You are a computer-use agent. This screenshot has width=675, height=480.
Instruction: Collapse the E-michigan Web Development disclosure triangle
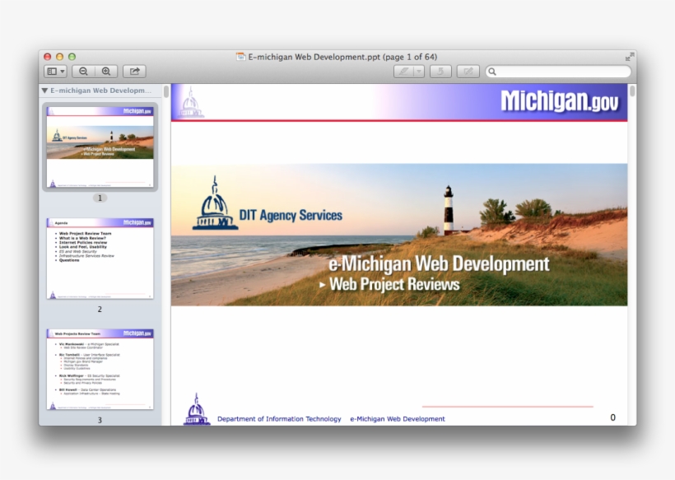coord(45,91)
